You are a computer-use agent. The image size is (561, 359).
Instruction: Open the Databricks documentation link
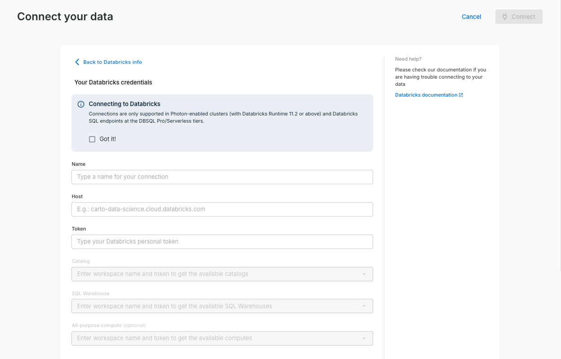pos(426,95)
